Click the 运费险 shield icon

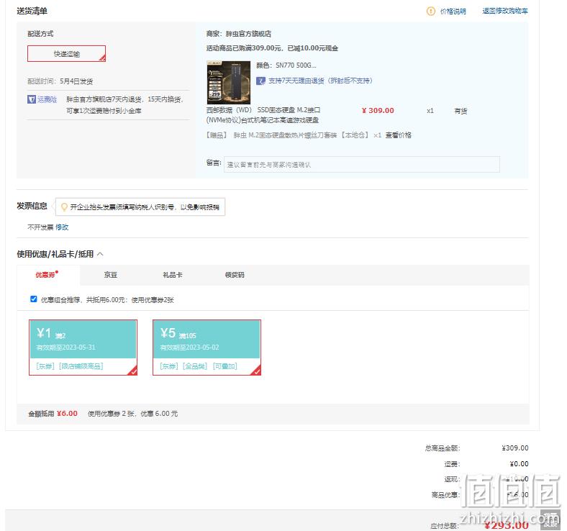click(x=32, y=99)
